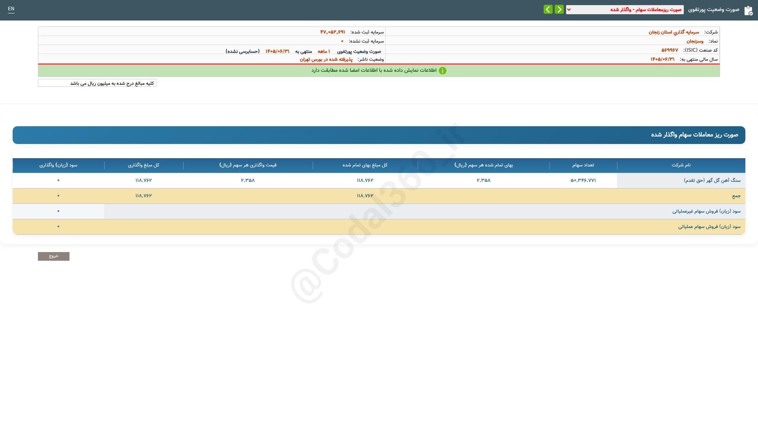This screenshot has width=758, height=426.
Task: Click the million rial note box
Action: [97, 83]
